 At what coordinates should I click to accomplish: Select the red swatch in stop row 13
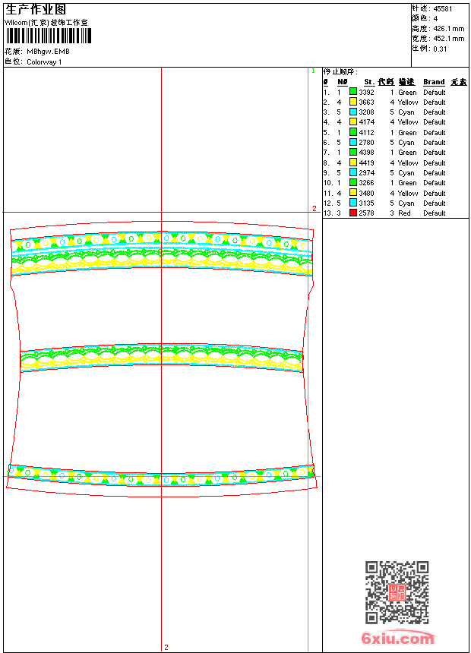click(353, 213)
